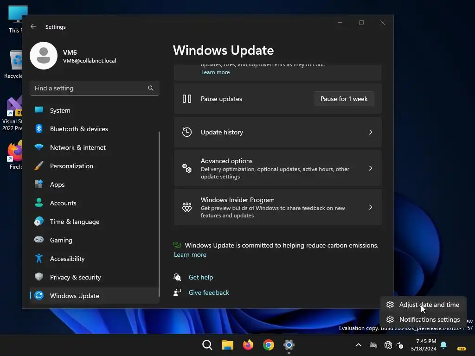Viewport: 475px width, 356px height.
Task: Click the Windows Update page heading
Action: coord(223,50)
